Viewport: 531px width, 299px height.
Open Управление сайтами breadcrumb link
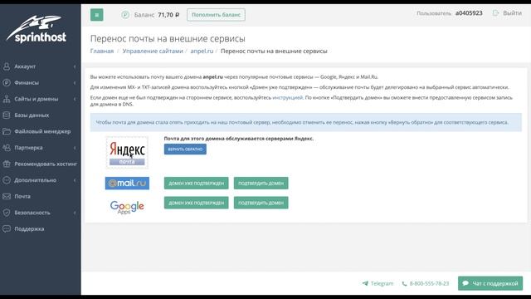153,51
